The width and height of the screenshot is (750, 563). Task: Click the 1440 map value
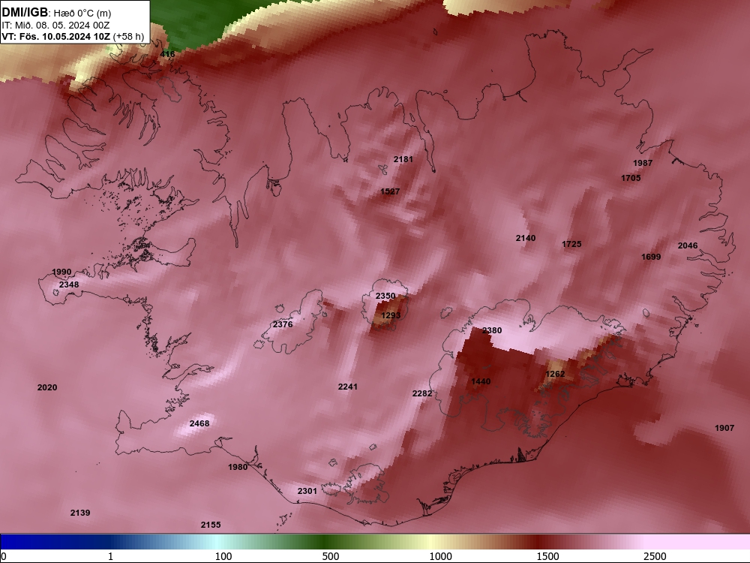pos(481,381)
